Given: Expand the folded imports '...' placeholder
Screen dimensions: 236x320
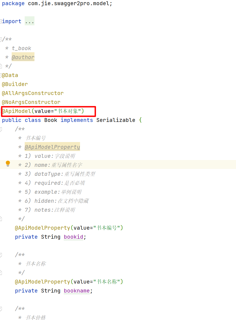Looking at the screenshot, I should click(x=29, y=21).
